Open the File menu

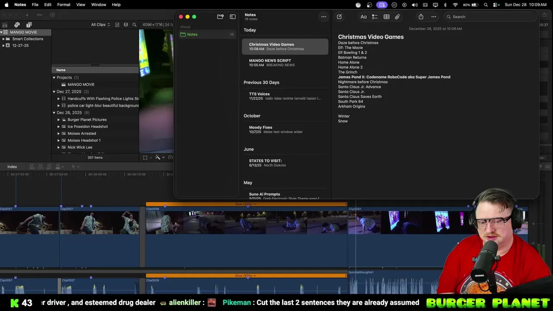(35, 5)
